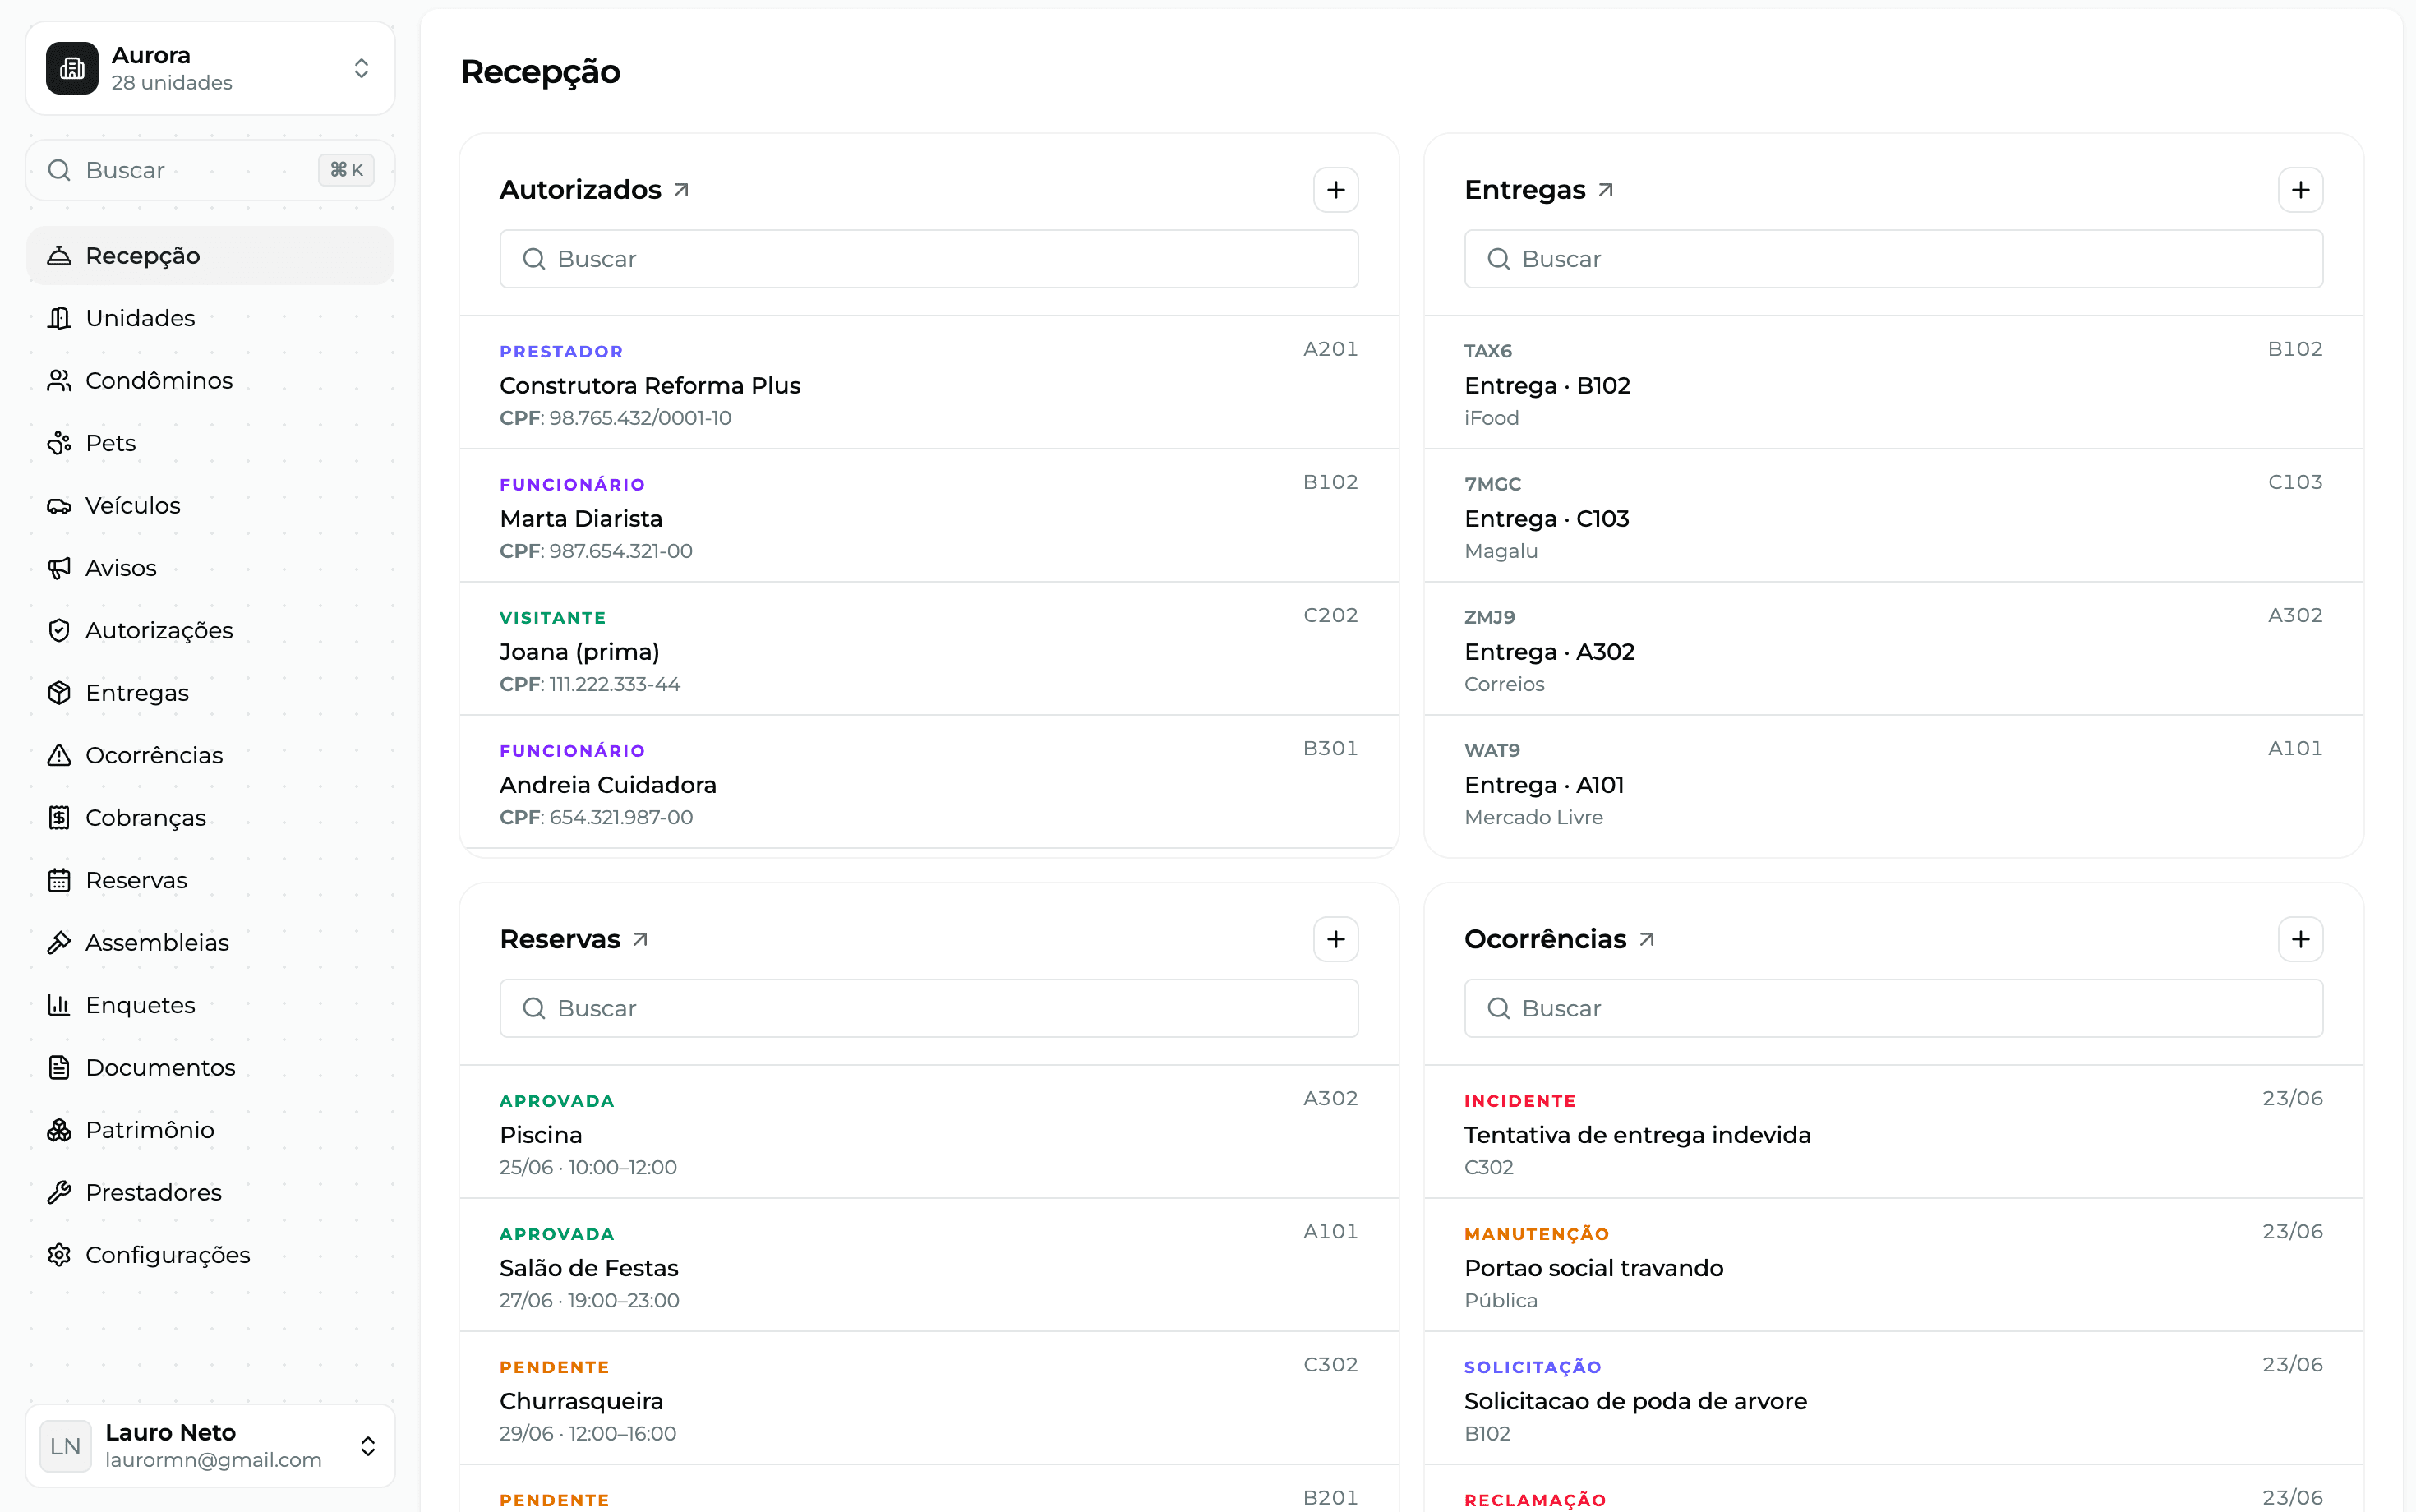This screenshot has height=1512, width=2416.
Task: Open Cobranças via the receipt icon
Action: click(59, 818)
